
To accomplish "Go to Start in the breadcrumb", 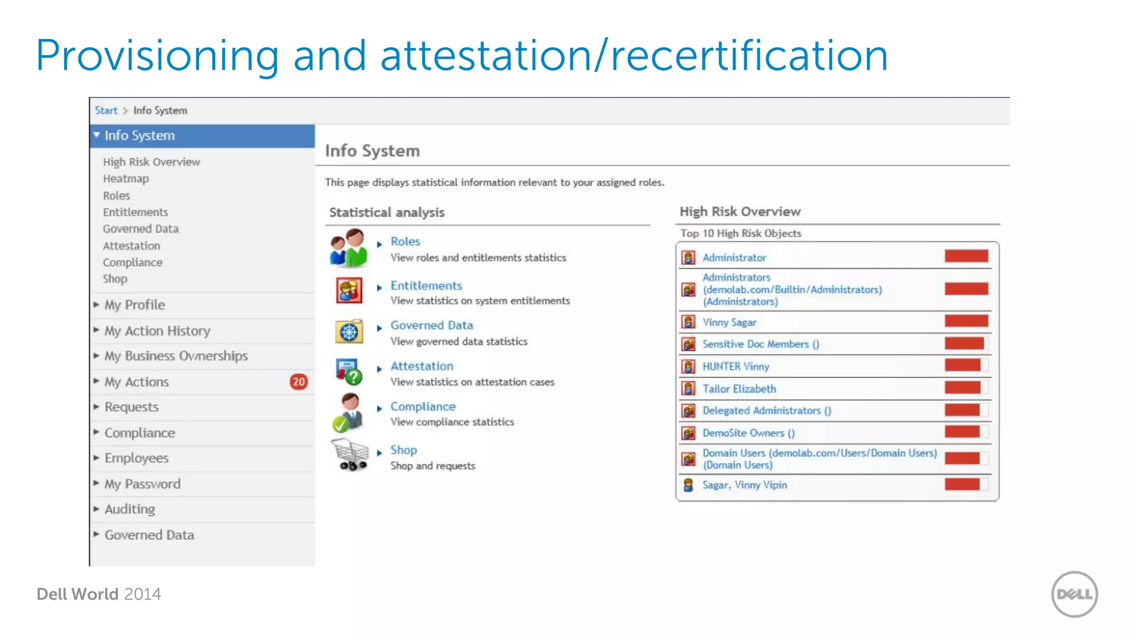I will (x=106, y=110).
